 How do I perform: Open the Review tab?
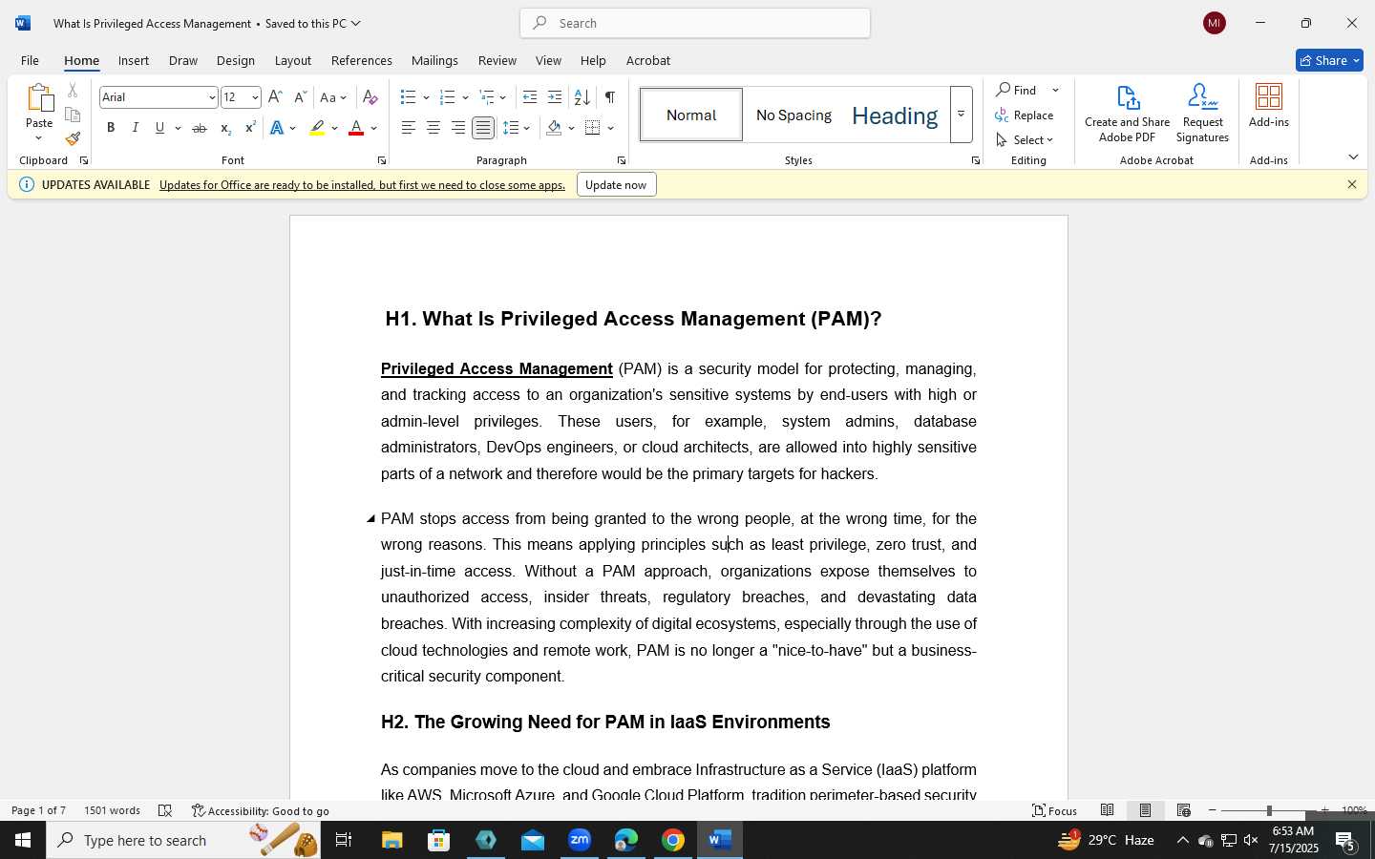point(497,60)
